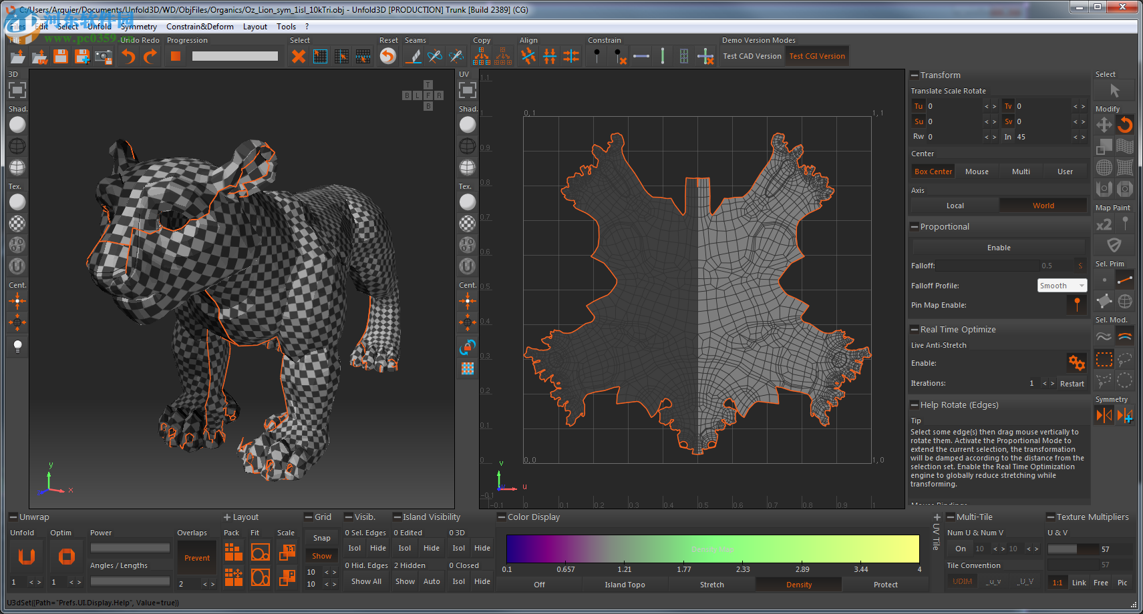Click the Restart button for iterations
The height and width of the screenshot is (614, 1143).
click(x=1072, y=384)
